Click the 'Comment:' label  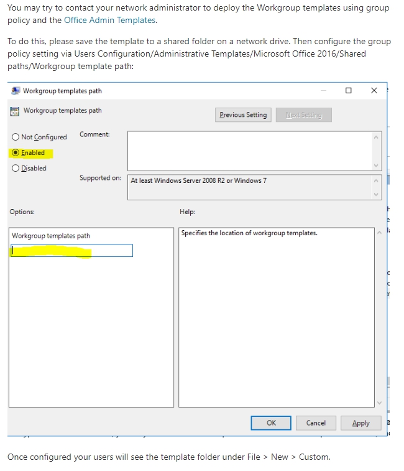tap(94, 134)
